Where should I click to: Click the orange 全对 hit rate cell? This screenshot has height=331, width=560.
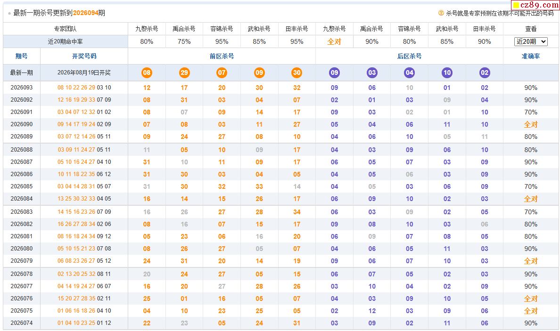point(334,41)
